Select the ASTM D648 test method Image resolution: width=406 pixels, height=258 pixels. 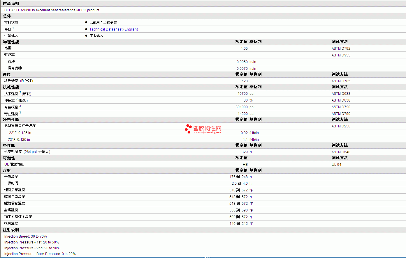pos(341,152)
